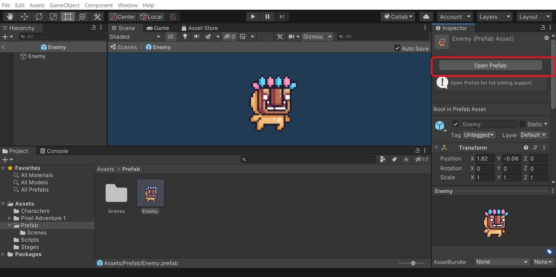
Task: Open Layout dropdown
Action: coord(534,17)
